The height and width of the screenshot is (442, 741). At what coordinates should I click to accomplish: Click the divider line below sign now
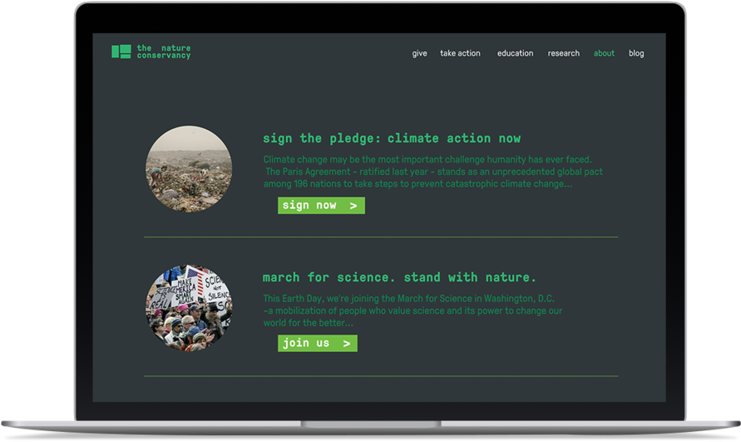point(380,237)
